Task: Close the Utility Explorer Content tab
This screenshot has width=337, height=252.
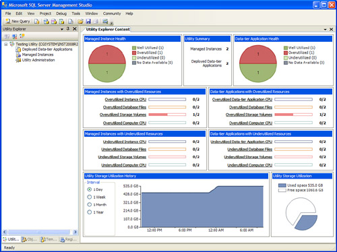Action: (331, 30)
